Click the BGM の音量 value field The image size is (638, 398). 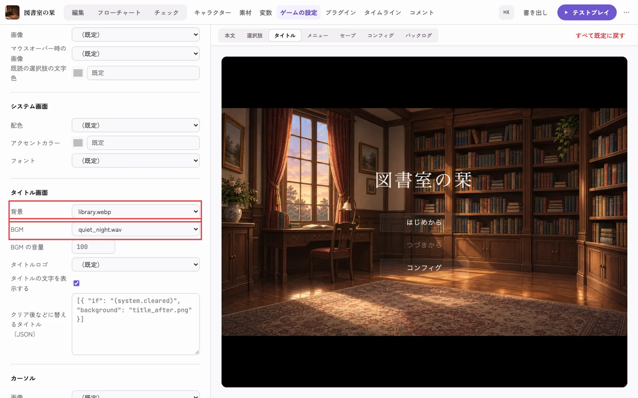point(94,247)
